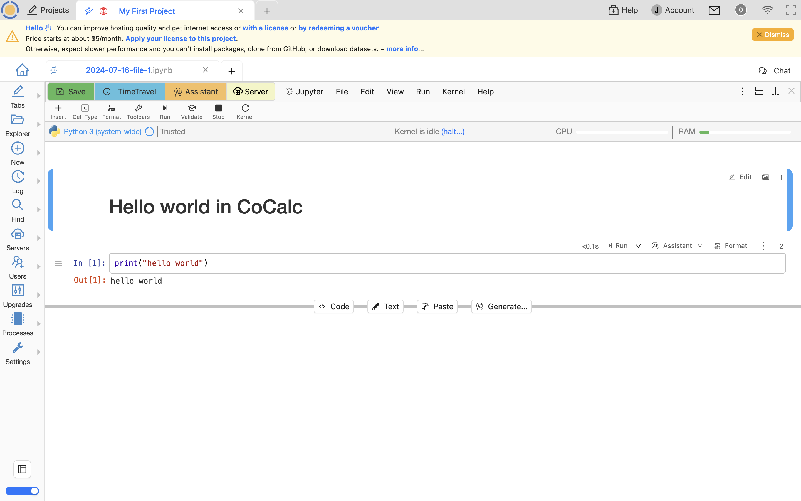The image size is (801, 501).
Task: Run the cell from the toolbar
Action: (x=165, y=112)
